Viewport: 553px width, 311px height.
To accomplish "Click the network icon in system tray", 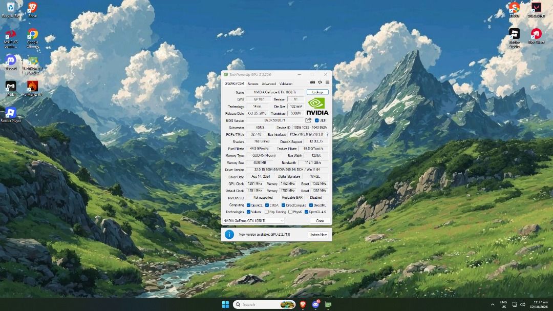I will [x=515, y=304].
